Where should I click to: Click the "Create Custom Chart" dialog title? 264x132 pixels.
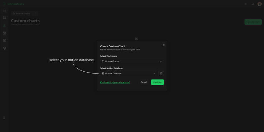[113, 46]
